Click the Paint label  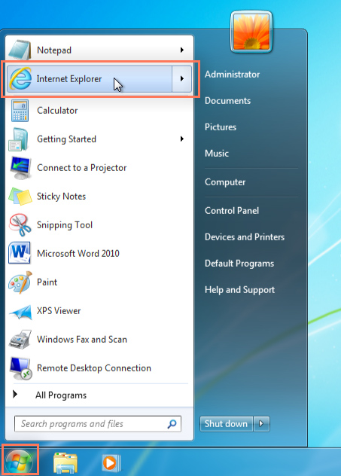[x=47, y=282]
